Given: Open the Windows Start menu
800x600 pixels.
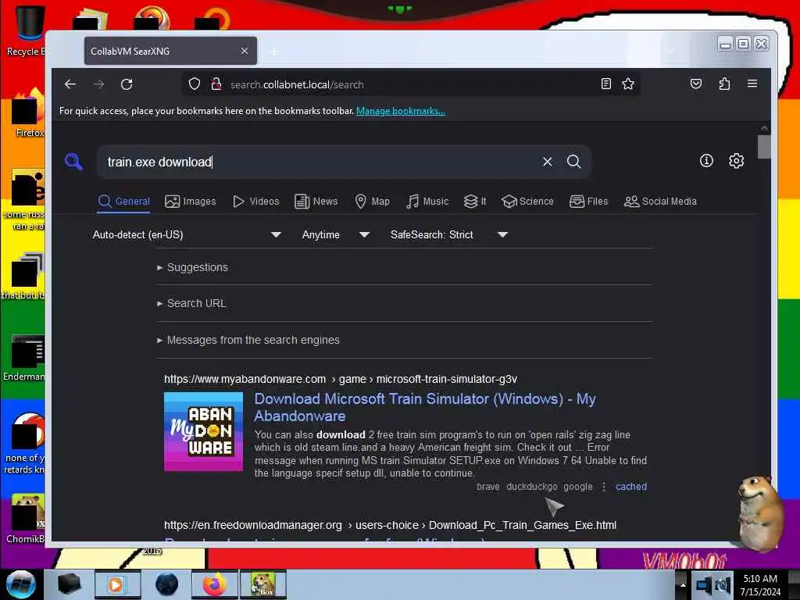Looking at the screenshot, I should 20,584.
